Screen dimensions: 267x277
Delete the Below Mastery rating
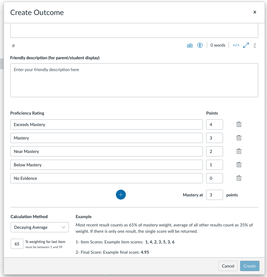click(239, 165)
